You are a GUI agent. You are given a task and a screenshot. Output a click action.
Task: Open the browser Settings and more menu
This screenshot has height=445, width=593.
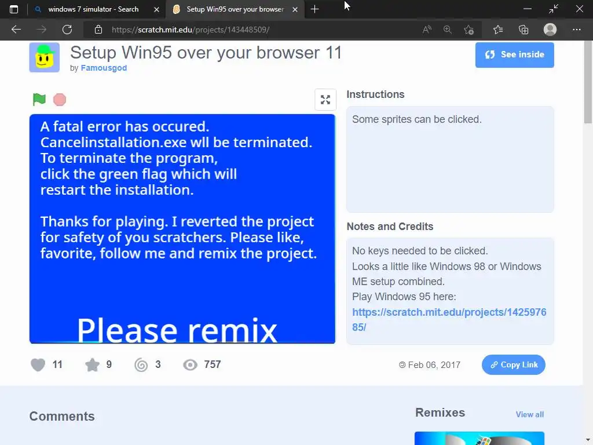pos(576,30)
